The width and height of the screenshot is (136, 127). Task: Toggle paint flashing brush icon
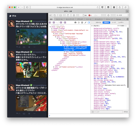[x=85, y=22]
